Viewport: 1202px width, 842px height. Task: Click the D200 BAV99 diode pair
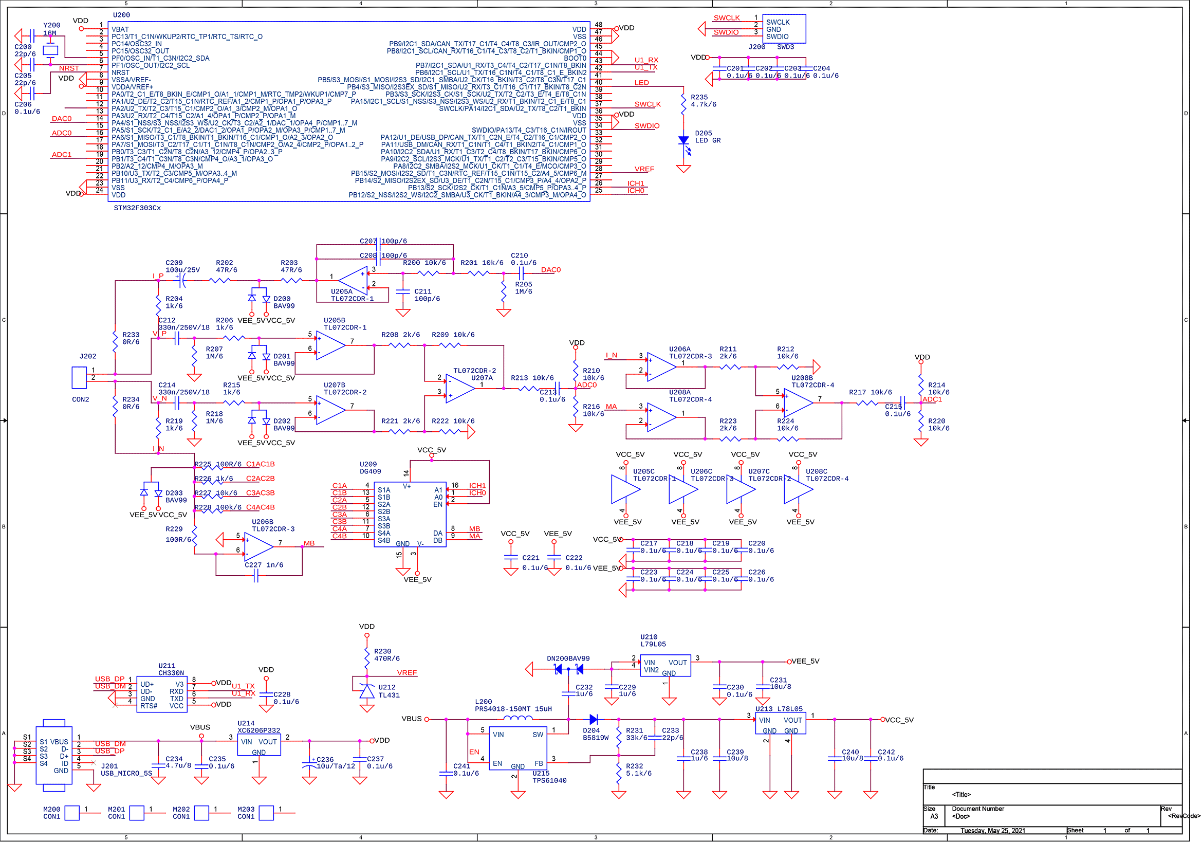pos(259,298)
